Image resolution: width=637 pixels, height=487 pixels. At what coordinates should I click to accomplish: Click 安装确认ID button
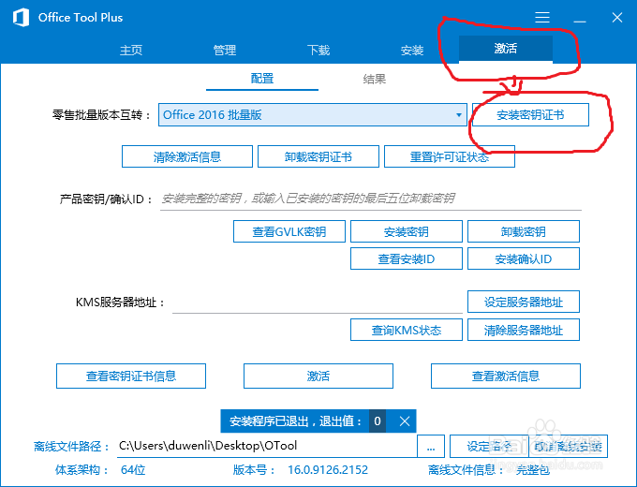point(524,258)
